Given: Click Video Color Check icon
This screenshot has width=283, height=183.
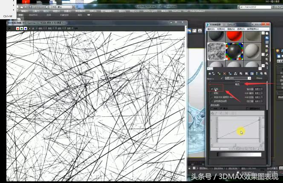Looking at the screenshot, I should (267, 51).
